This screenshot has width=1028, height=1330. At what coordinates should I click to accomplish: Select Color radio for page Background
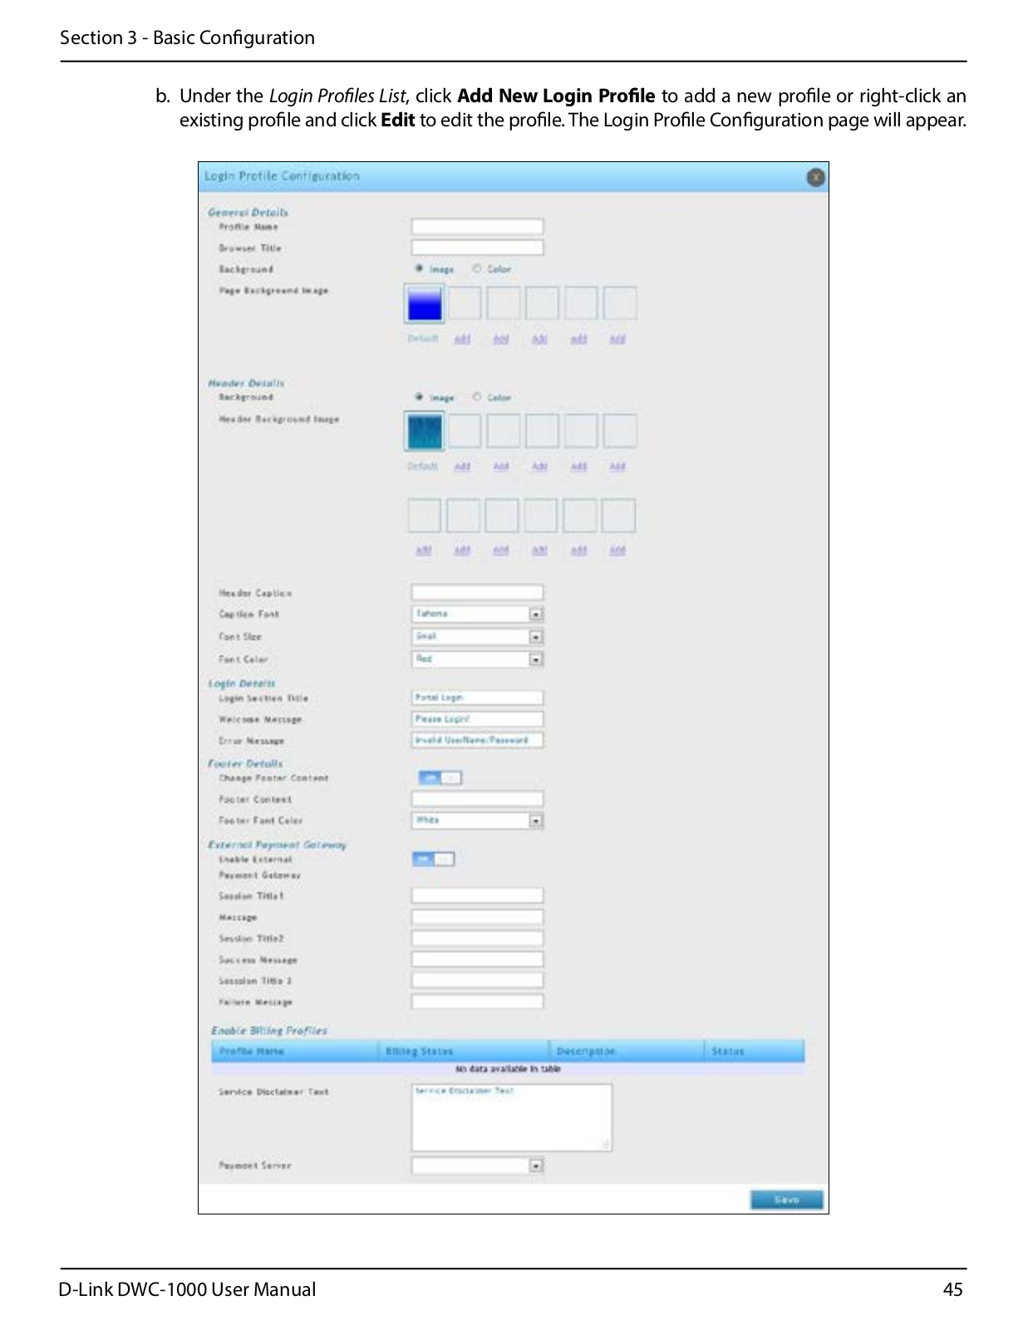coord(477,268)
